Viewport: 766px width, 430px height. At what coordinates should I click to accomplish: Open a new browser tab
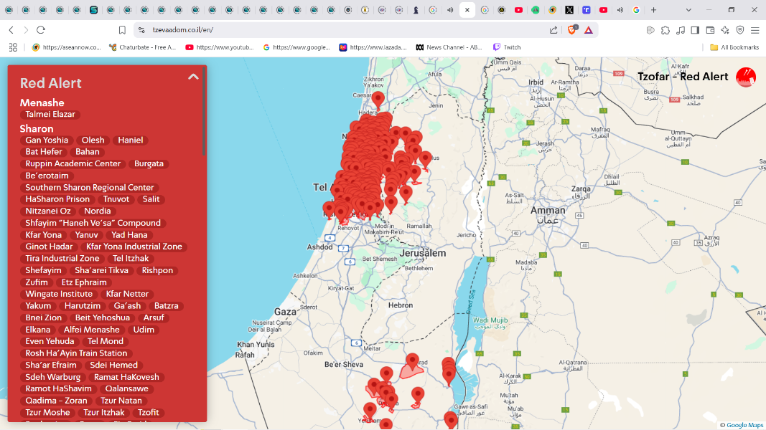(x=653, y=10)
